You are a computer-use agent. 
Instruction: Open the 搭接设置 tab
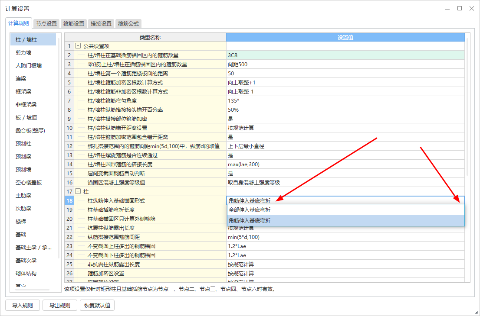pos(101,23)
